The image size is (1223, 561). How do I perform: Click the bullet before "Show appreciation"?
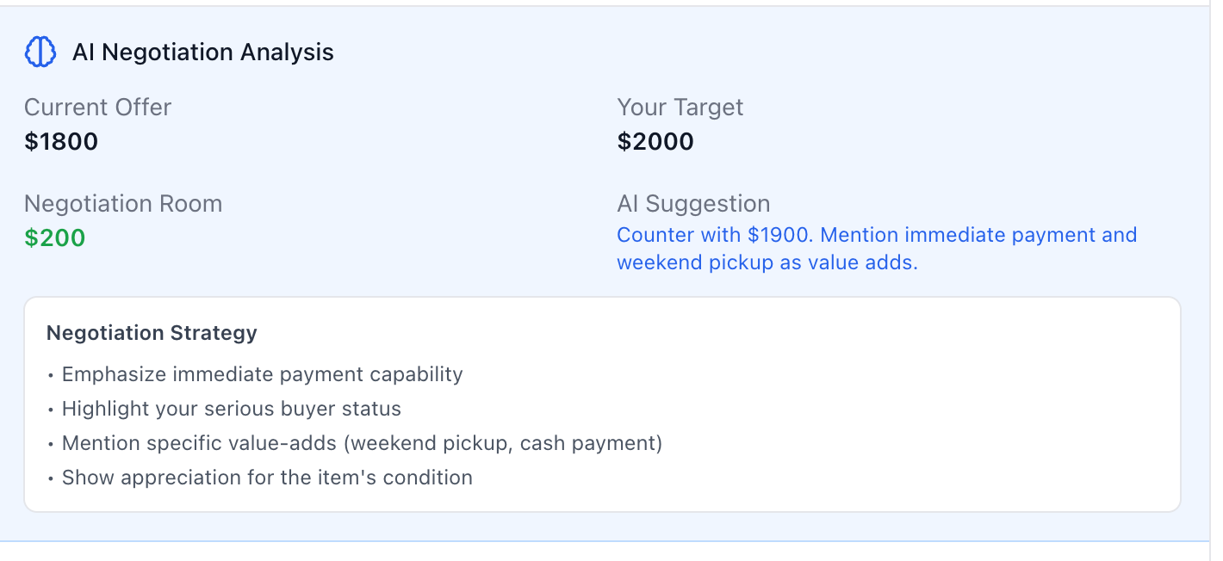(52, 478)
